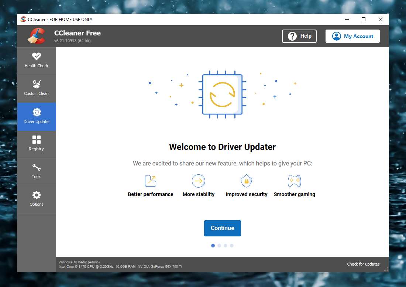Open the Help button

[299, 36]
